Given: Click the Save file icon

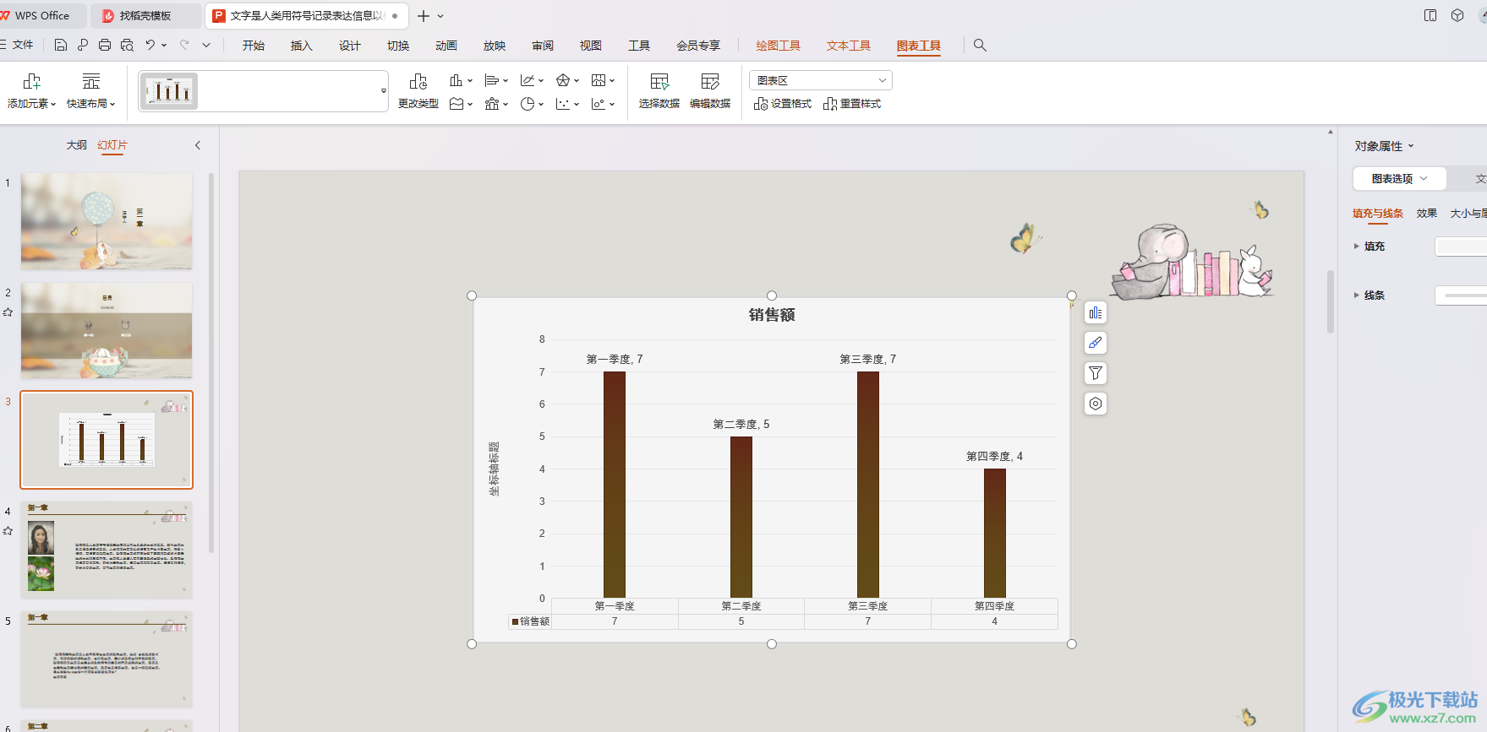Looking at the screenshot, I should click(x=61, y=46).
